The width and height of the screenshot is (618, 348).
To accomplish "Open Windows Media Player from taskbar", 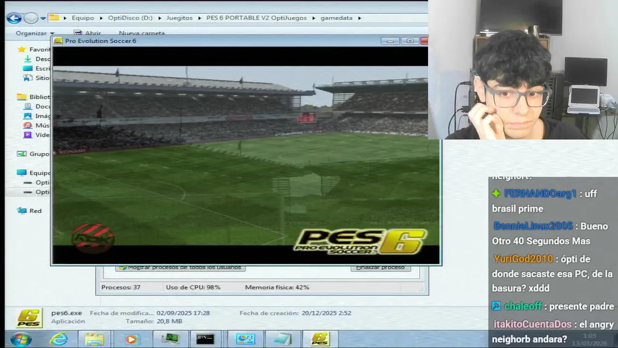I will point(131,339).
